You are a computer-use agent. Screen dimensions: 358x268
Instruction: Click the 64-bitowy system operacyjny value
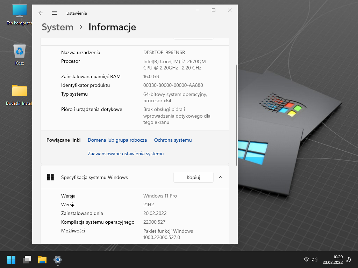175,97
